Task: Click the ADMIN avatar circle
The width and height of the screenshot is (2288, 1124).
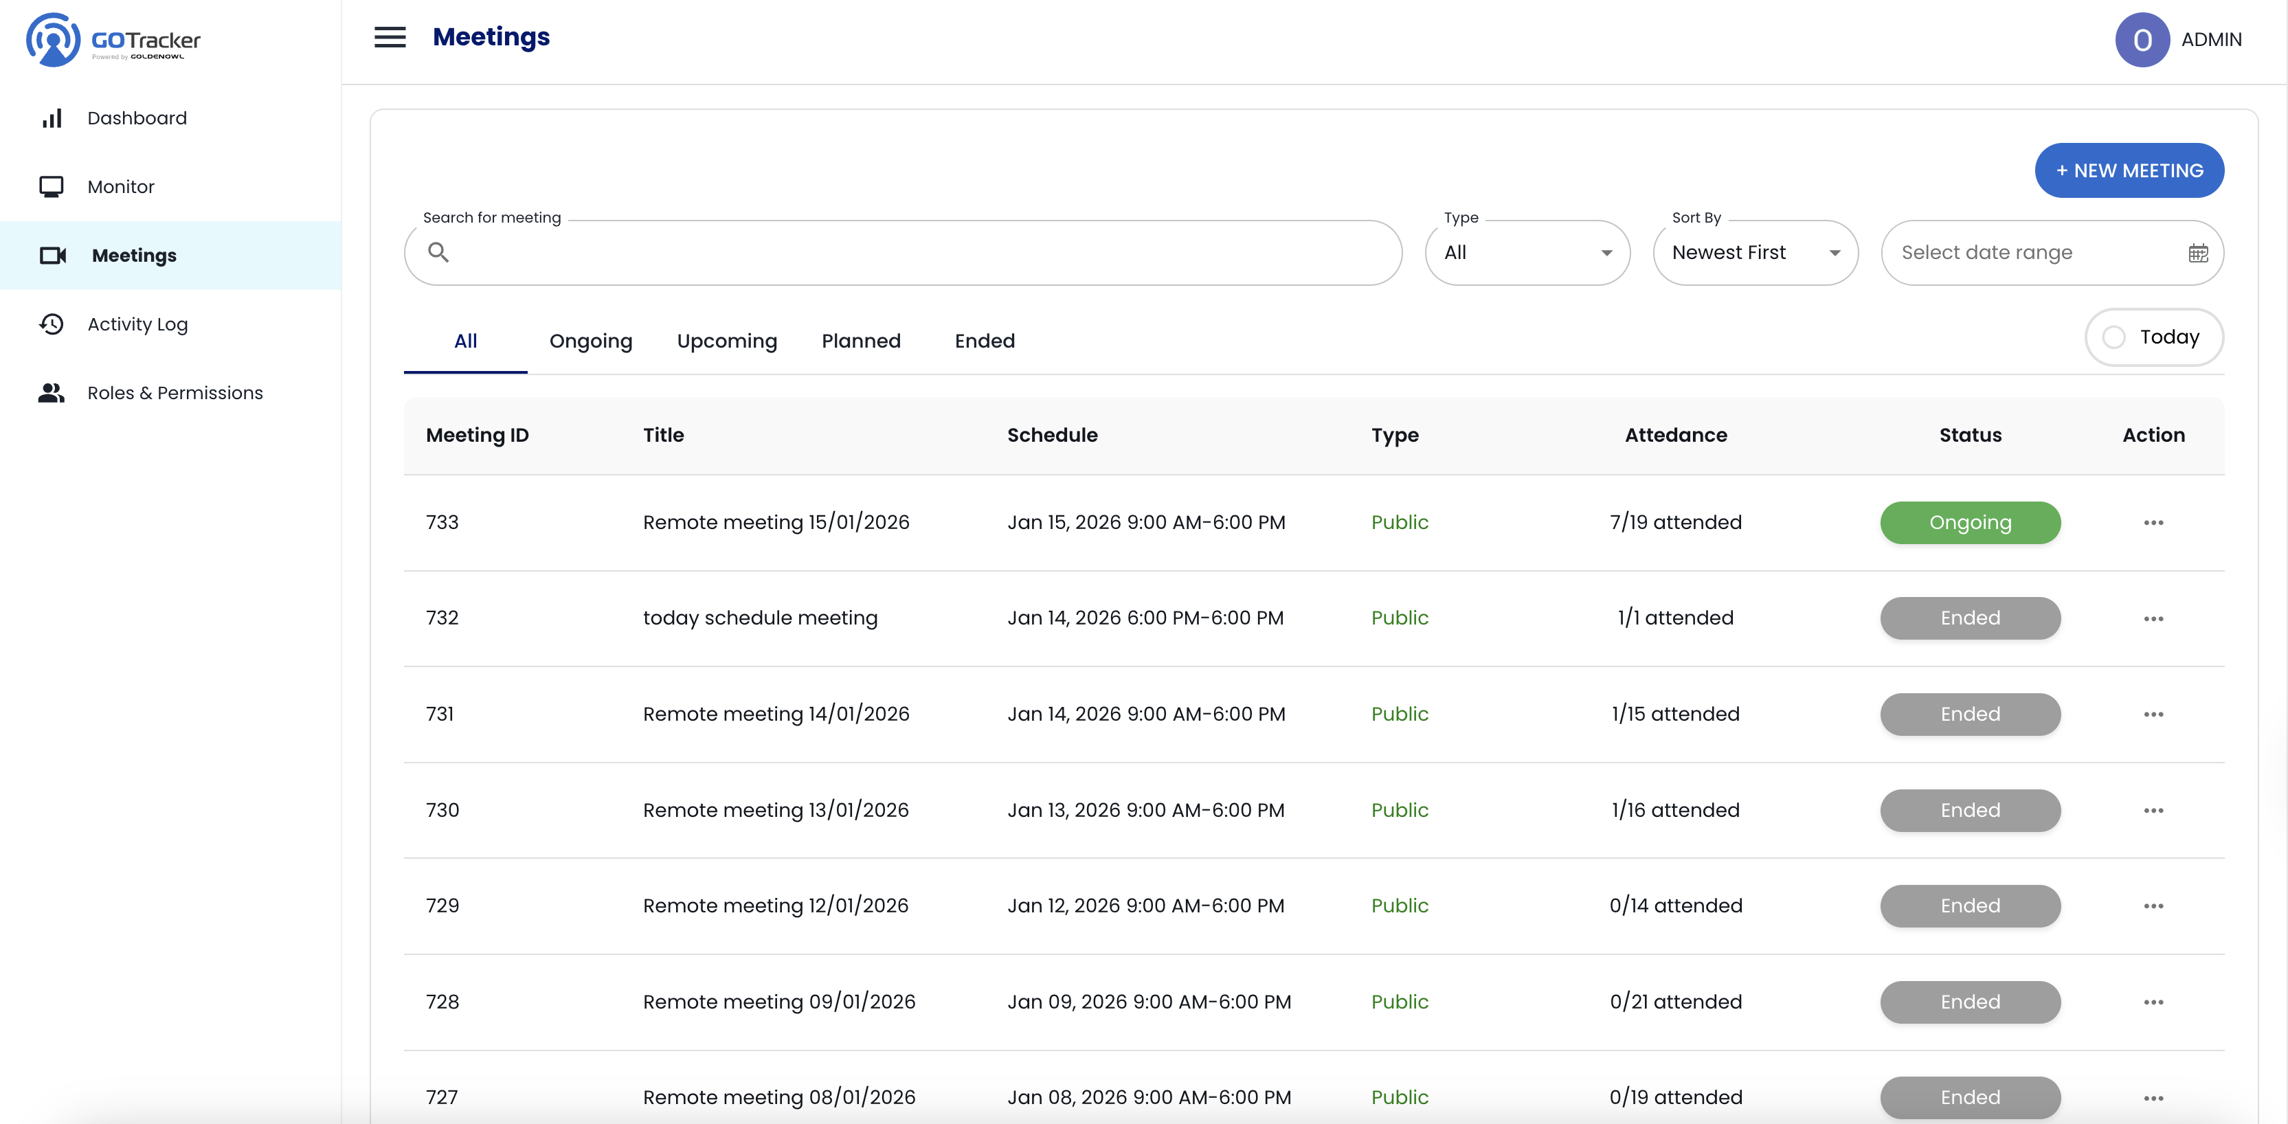Action: point(2142,39)
